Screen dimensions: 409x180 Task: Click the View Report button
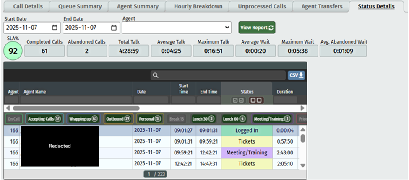(257, 28)
